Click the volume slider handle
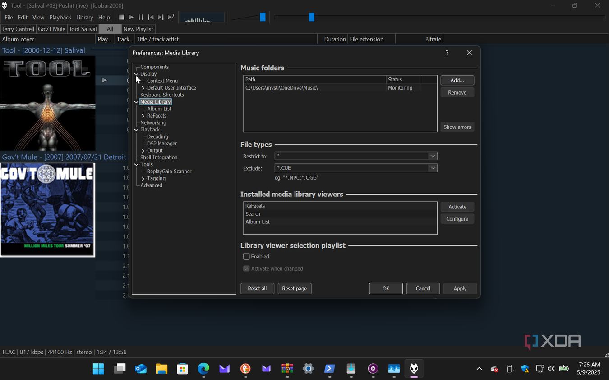Viewport: 609px width, 380px height. (x=263, y=17)
